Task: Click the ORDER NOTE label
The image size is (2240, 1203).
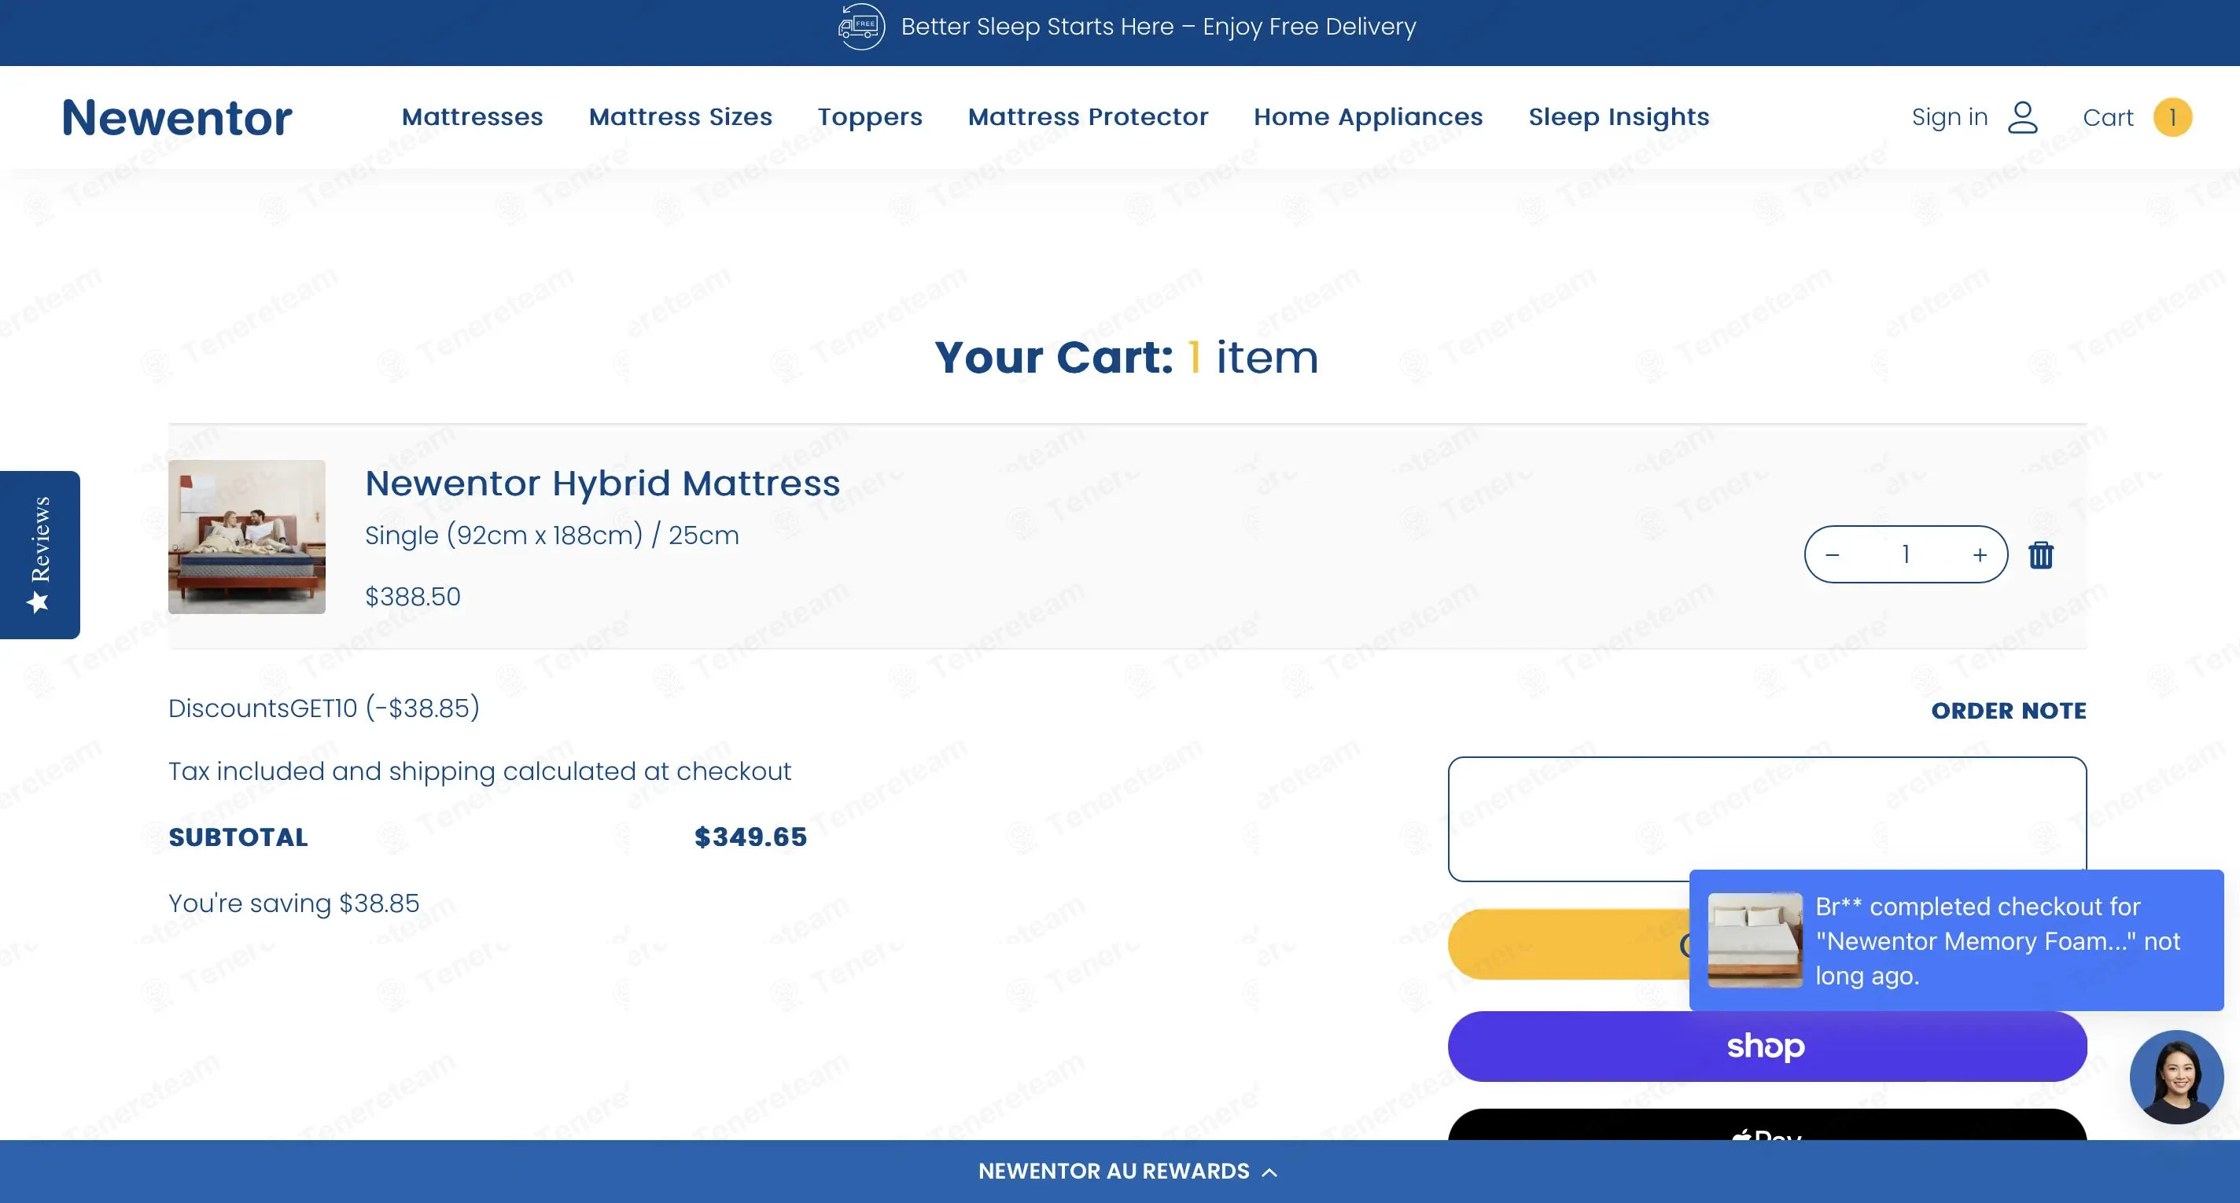Action: click(x=2008, y=710)
